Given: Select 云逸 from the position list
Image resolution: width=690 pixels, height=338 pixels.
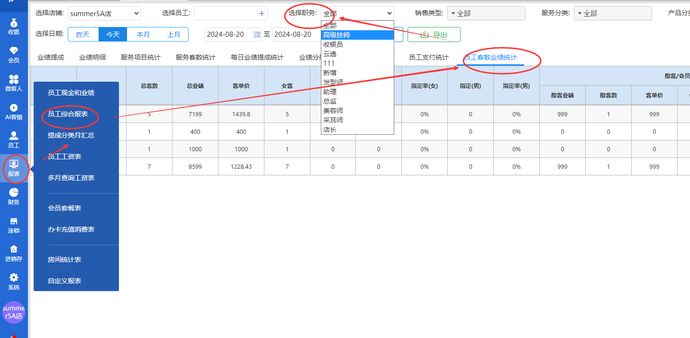Looking at the screenshot, I should [357, 54].
